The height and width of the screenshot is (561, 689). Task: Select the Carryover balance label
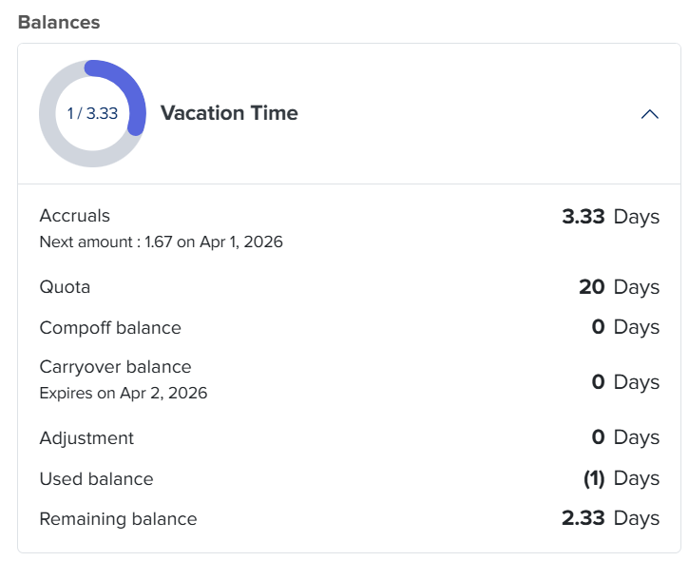[x=115, y=367]
